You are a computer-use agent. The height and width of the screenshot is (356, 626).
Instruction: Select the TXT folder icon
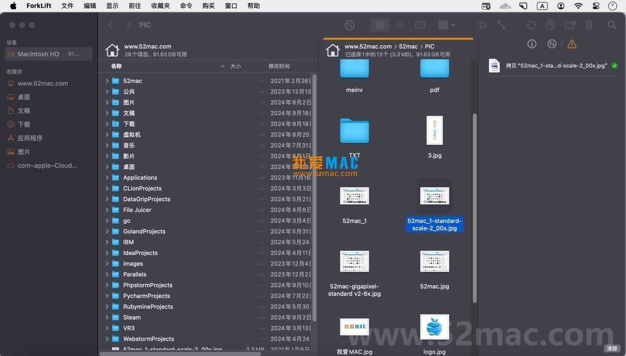coord(355,131)
